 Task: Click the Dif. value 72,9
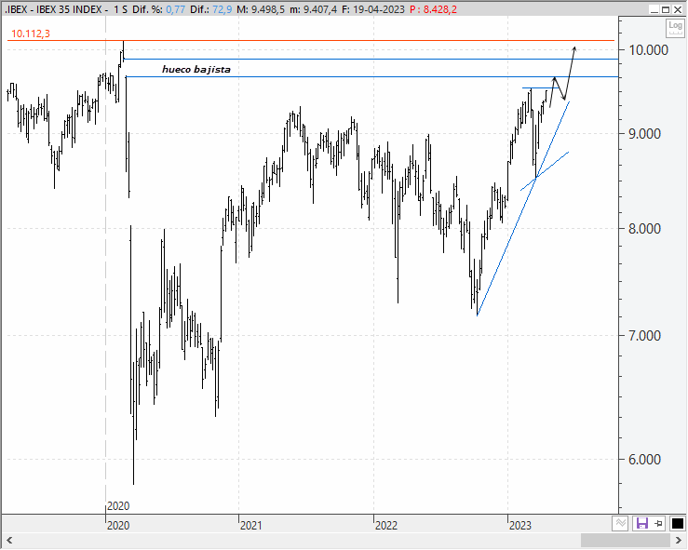(x=222, y=9)
